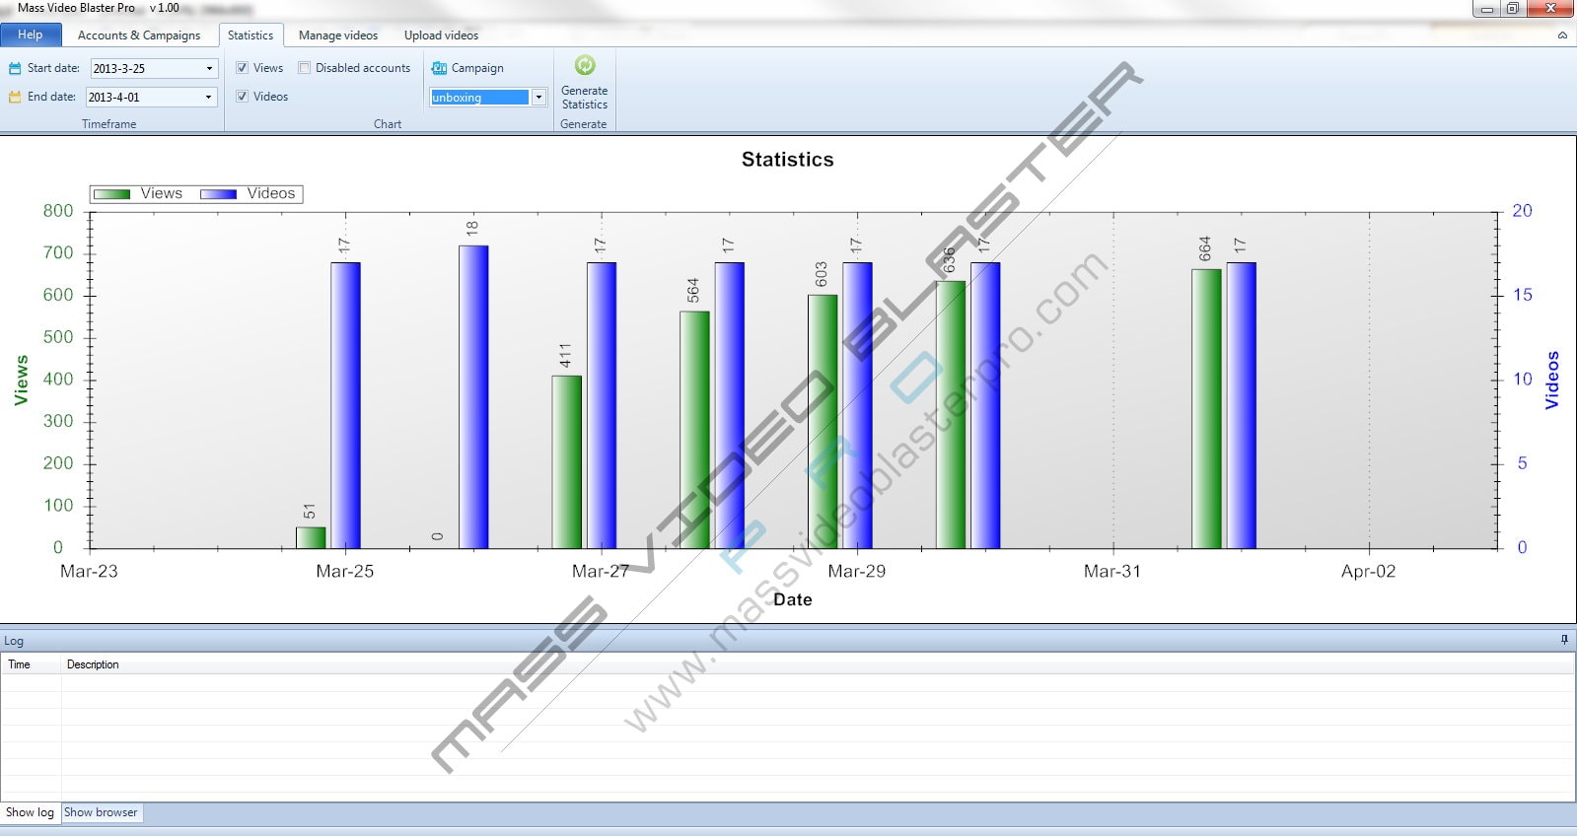
Task: Uncheck the Videos checkbox
Action: tap(242, 97)
